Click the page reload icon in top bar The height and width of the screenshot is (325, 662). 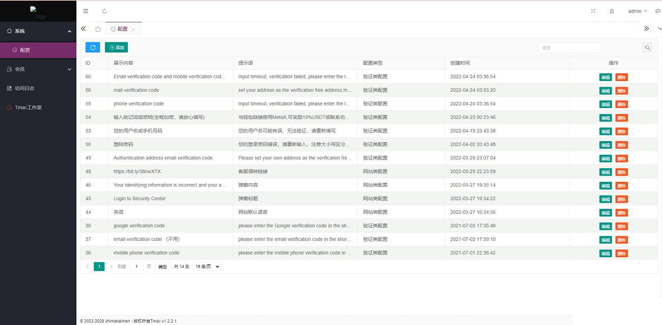click(x=105, y=11)
